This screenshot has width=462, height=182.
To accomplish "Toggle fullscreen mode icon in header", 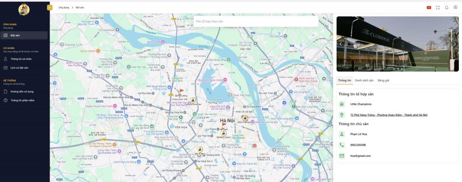I will coord(438,7).
